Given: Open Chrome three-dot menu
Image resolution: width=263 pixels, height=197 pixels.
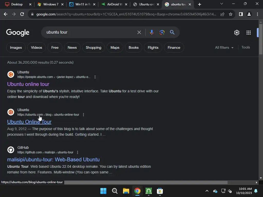Looking at the screenshot, I should coord(257,14).
